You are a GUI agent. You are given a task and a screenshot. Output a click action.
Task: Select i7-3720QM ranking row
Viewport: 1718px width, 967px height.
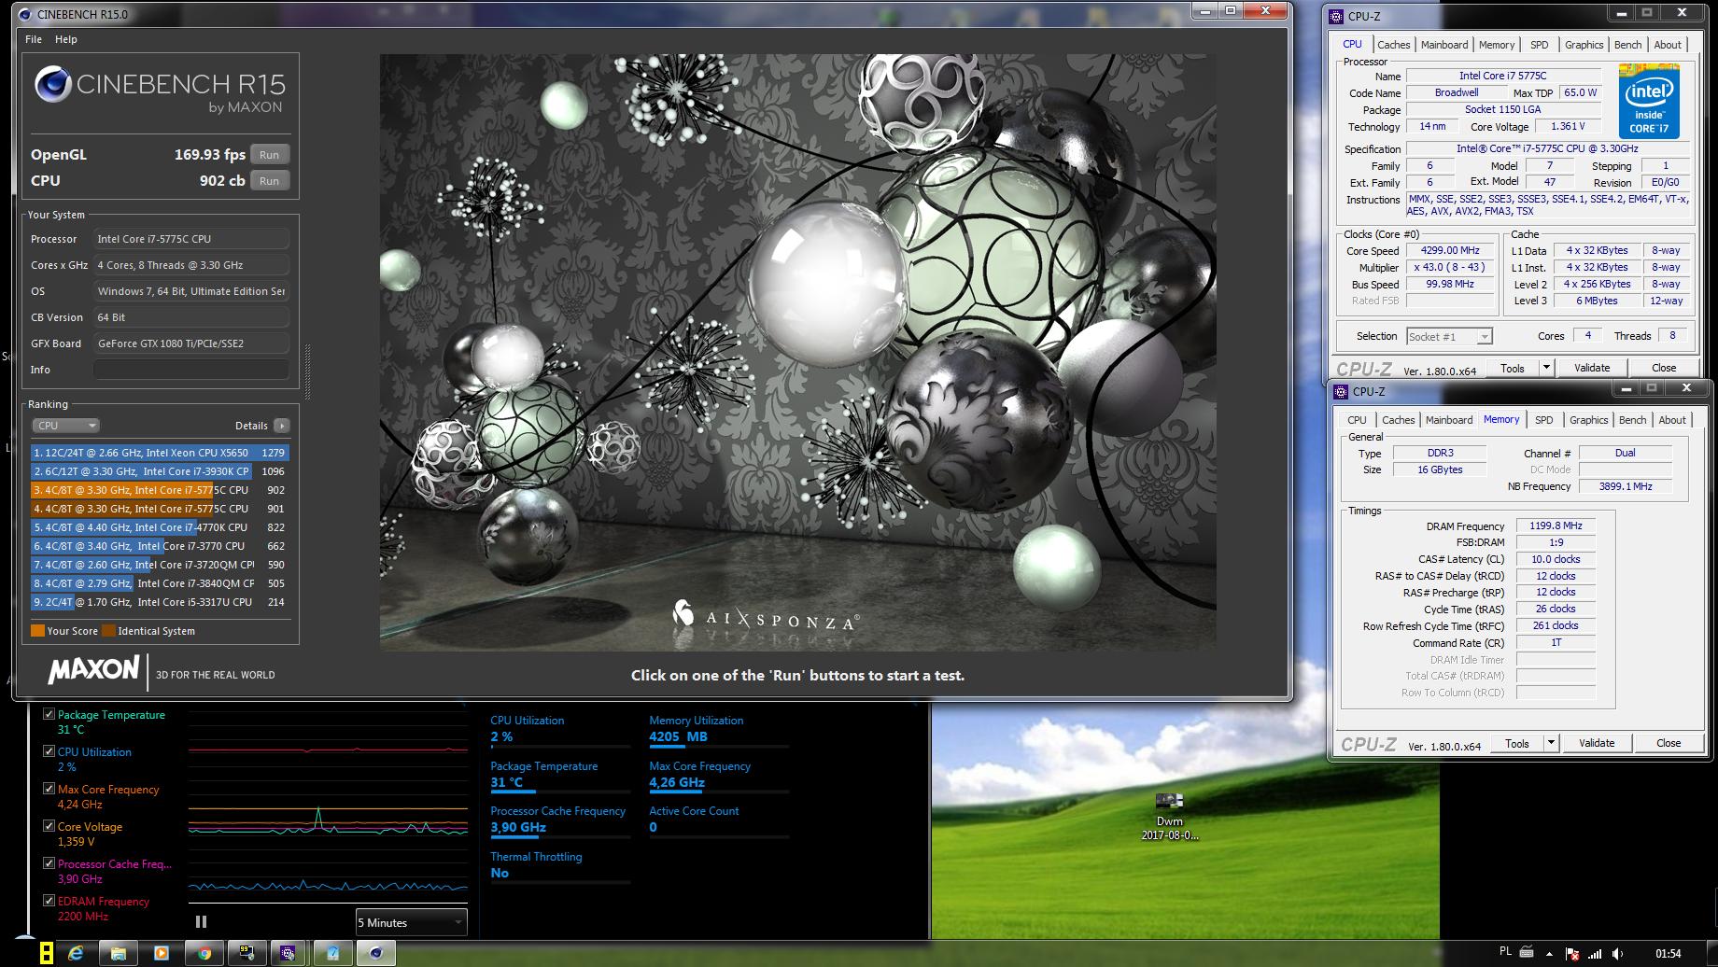coord(160,565)
